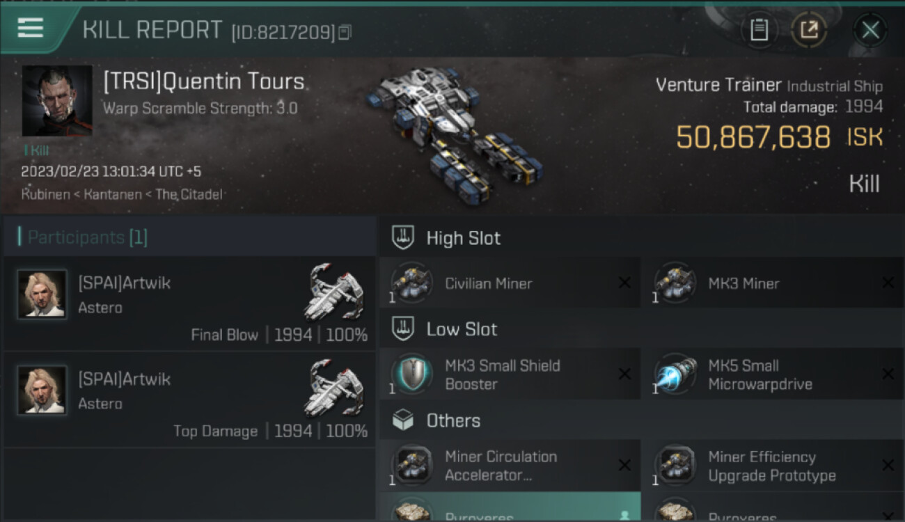
Task: Open Quentin Tours pilot portrait
Action: pos(57,101)
